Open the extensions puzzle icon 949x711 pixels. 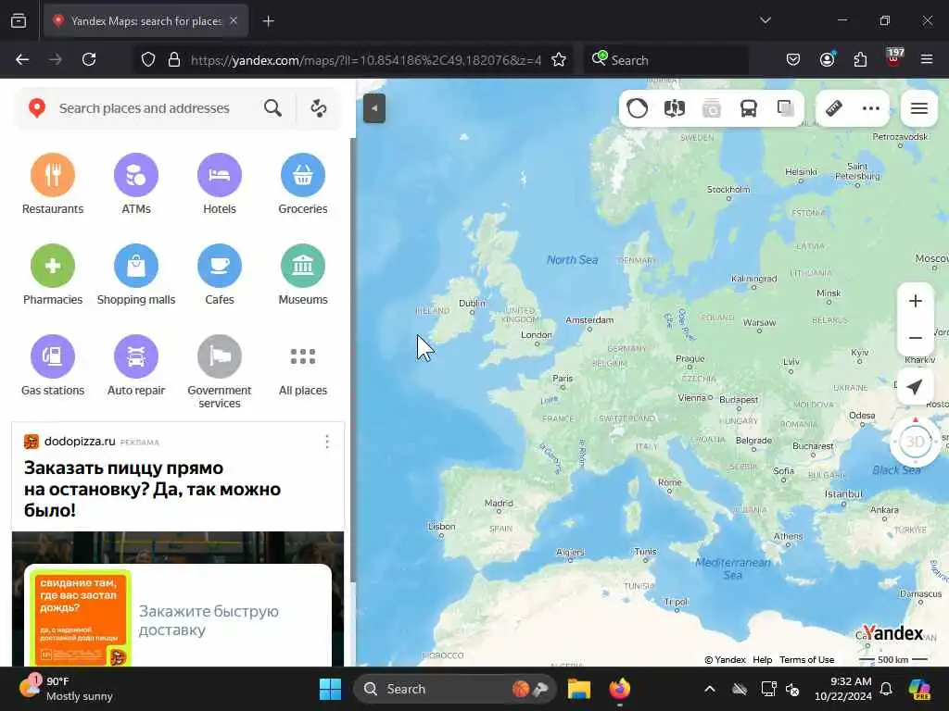click(x=860, y=60)
